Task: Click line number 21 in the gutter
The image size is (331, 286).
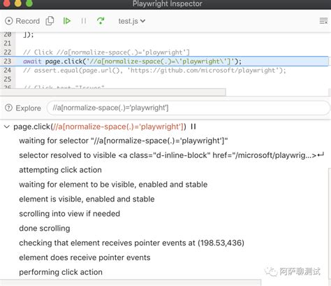Action: click(x=8, y=43)
